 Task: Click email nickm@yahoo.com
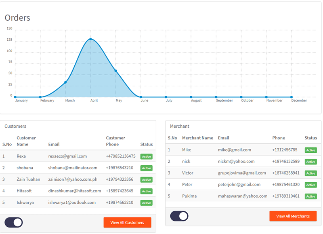click(x=236, y=161)
